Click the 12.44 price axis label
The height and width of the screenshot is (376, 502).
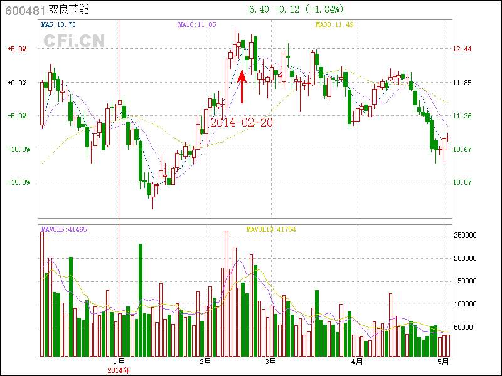click(x=462, y=49)
